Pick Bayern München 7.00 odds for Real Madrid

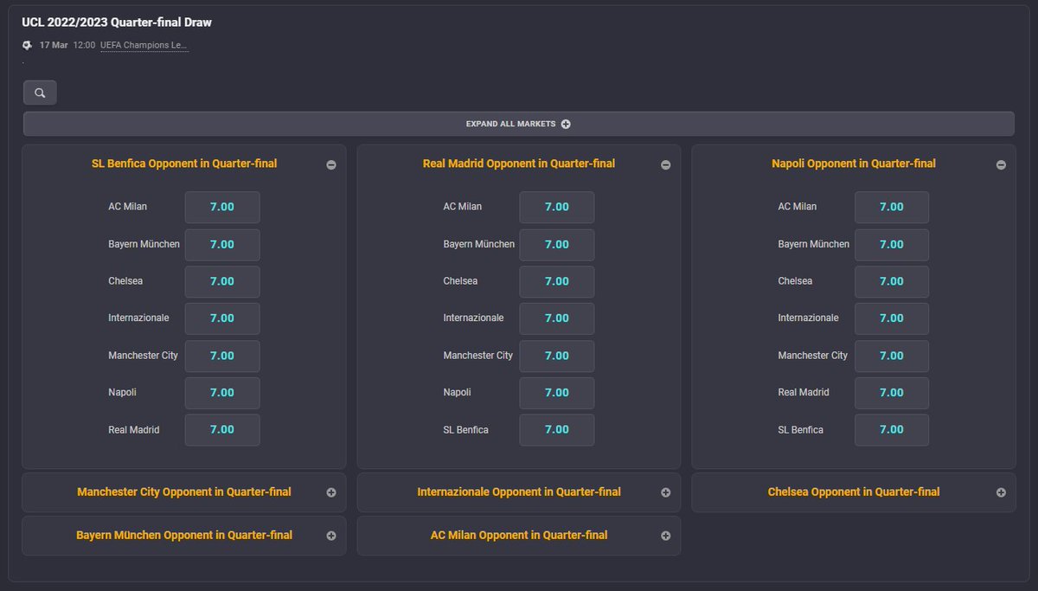557,244
